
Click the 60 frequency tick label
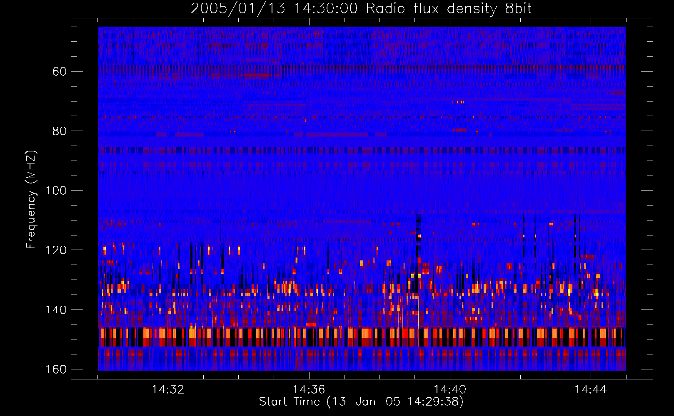(59, 72)
